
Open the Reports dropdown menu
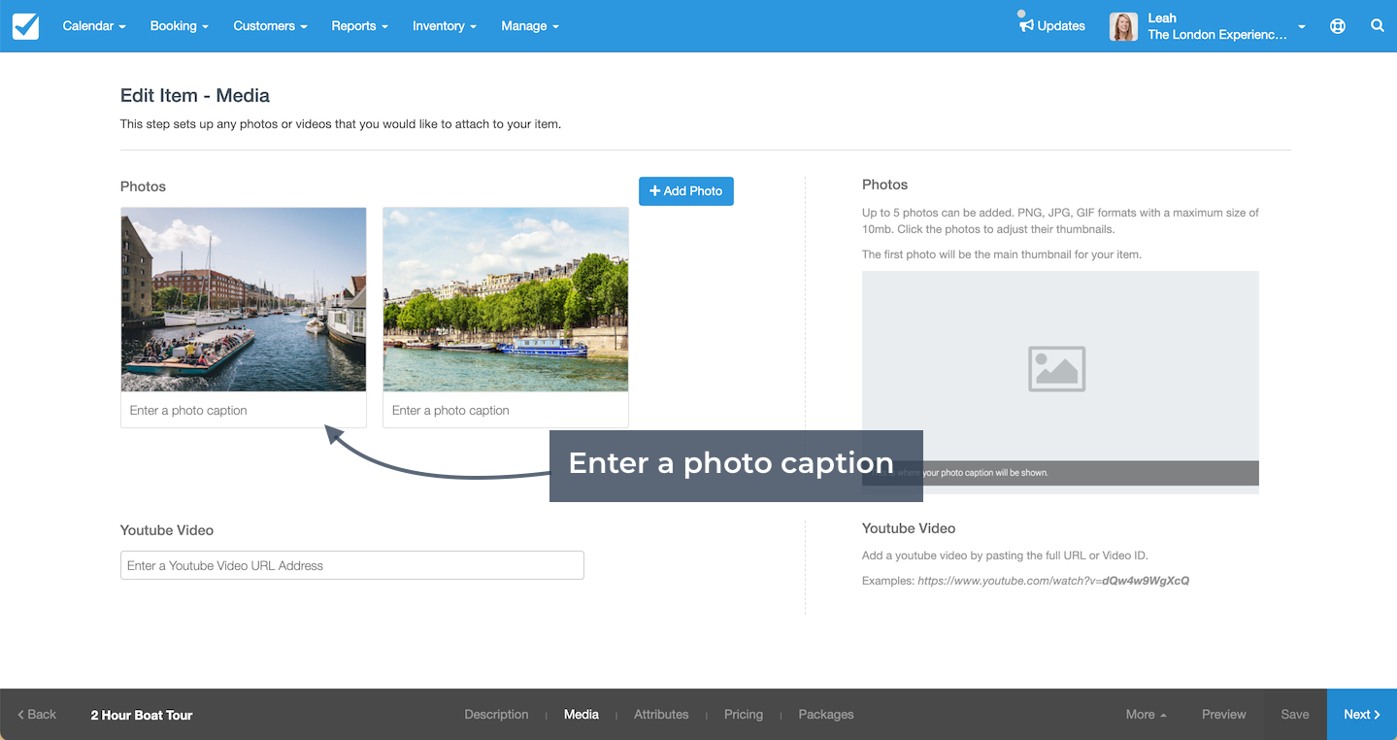(x=359, y=26)
